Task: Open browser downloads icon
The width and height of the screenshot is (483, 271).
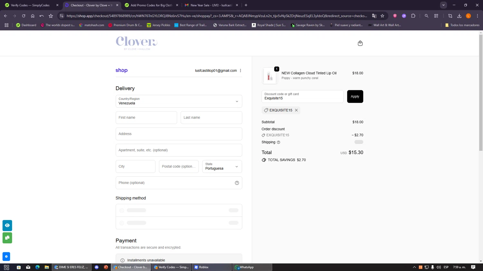Action: (x=459, y=16)
